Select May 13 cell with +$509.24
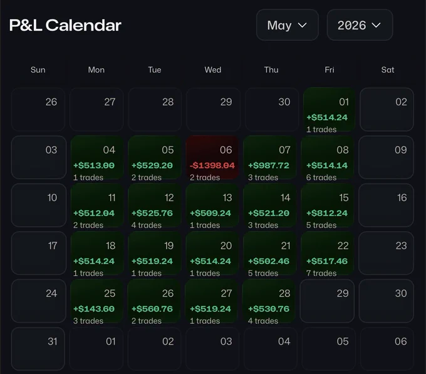The image size is (426, 374). coord(213,205)
